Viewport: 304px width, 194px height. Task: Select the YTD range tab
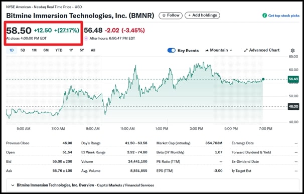pyautogui.click(x=59, y=50)
